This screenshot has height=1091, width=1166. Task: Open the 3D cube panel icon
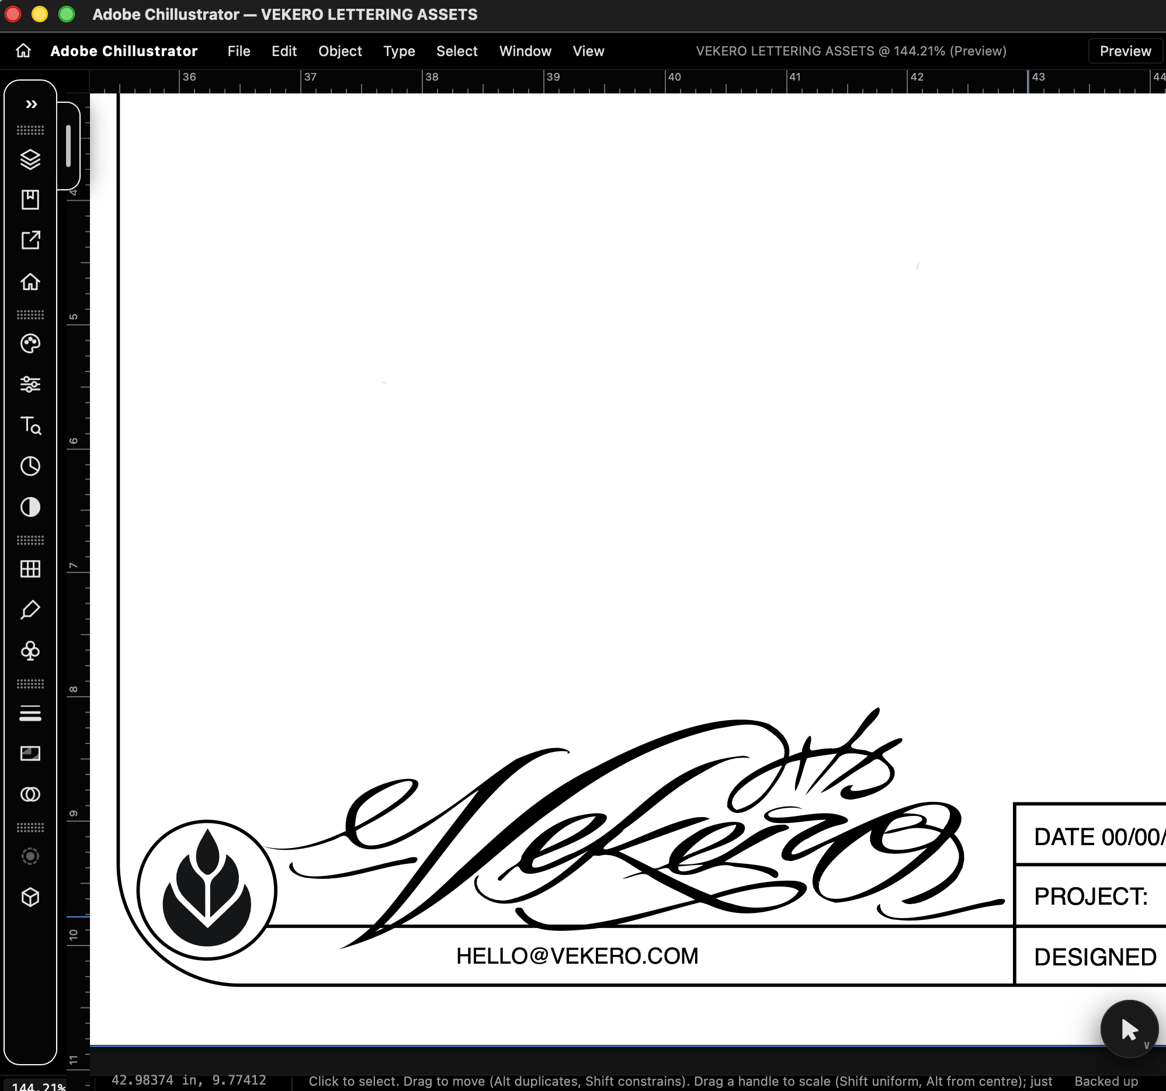click(x=30, y=898)
